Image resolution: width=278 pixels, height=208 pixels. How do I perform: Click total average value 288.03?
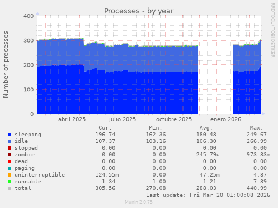206,188
